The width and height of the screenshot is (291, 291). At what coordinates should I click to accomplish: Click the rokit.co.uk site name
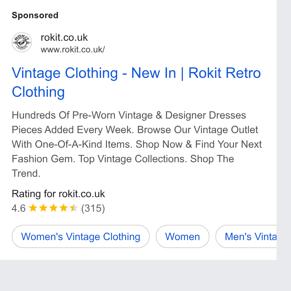(x=64, y=37)
